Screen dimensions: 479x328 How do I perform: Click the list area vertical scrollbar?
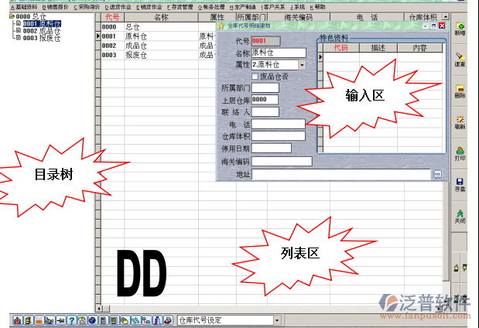pos(445,232)
